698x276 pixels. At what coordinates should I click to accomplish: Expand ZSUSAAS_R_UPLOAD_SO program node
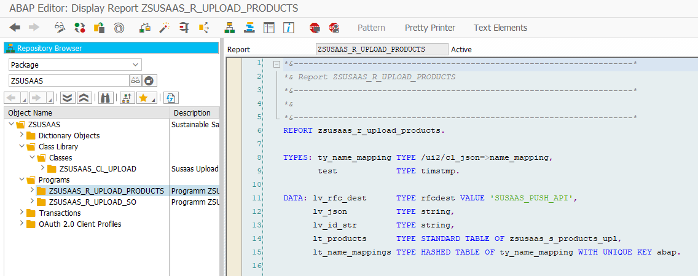pos(32,202)
